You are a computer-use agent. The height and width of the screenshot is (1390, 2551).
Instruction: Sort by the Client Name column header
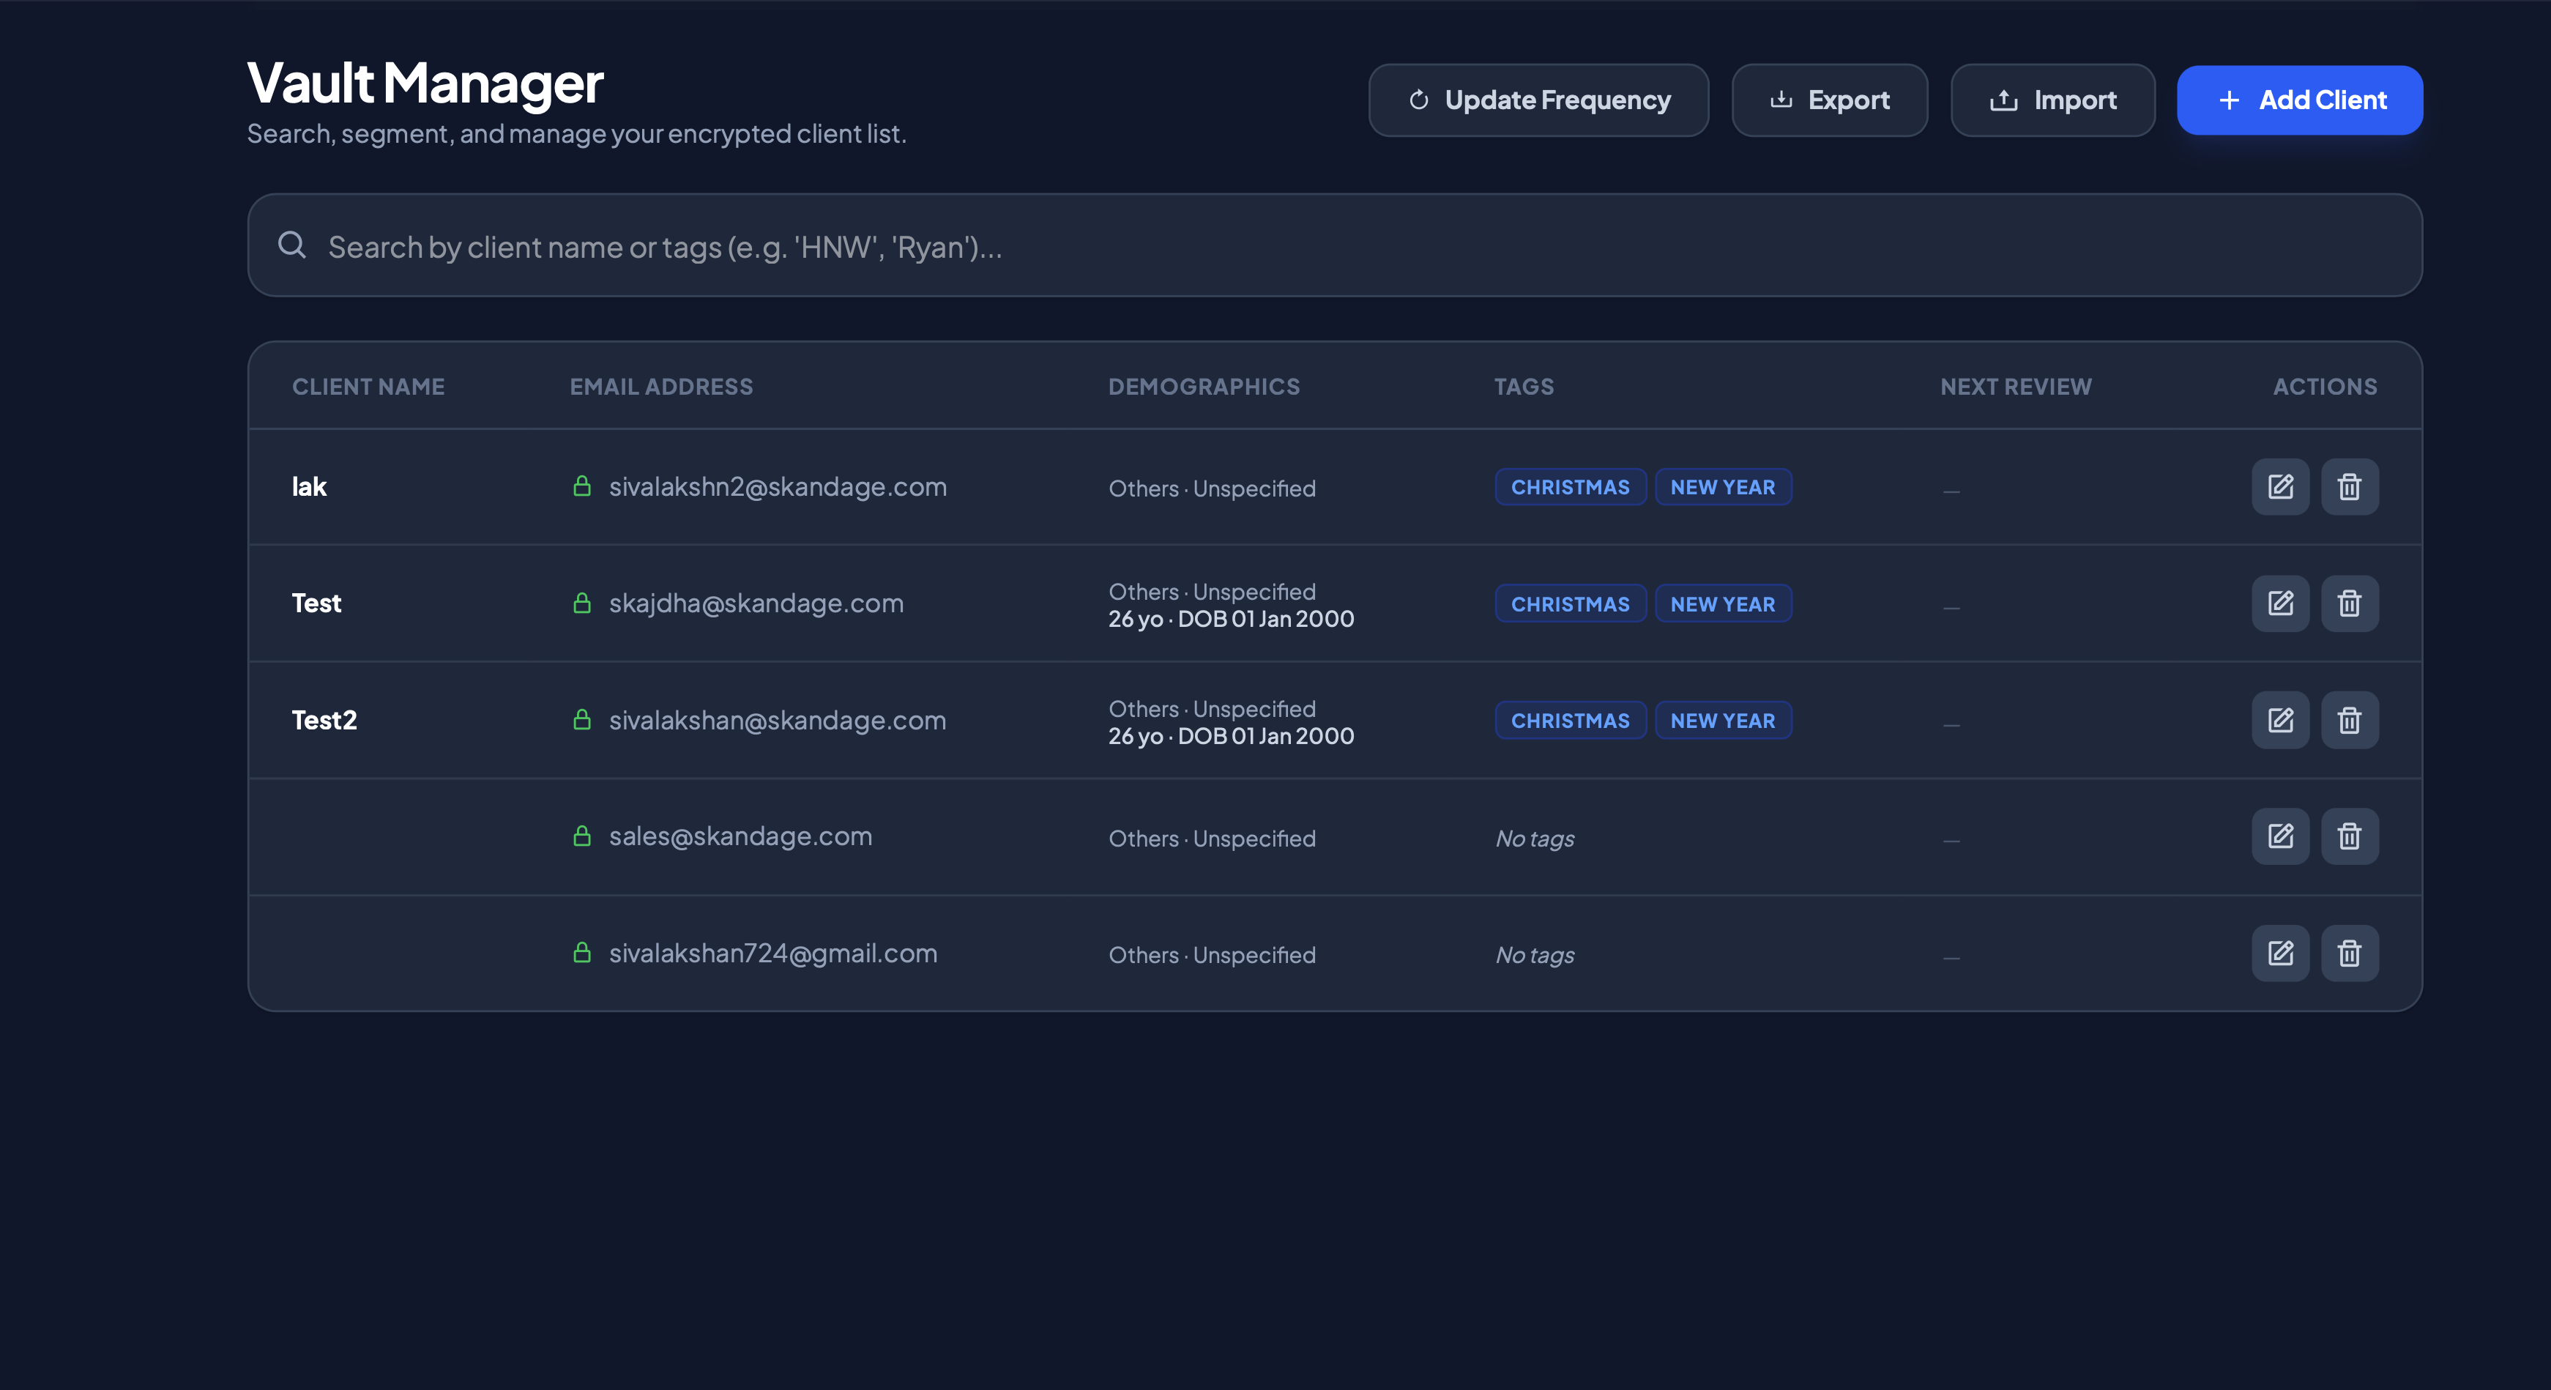tap(368, 387)
